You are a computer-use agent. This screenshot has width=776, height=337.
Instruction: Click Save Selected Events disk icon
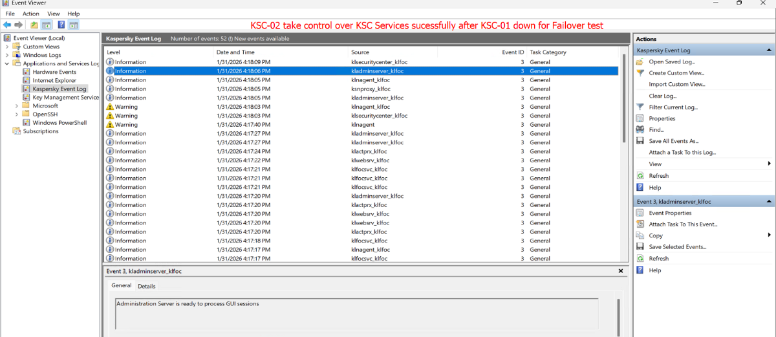pyautogui.click(x=640, y=246)
